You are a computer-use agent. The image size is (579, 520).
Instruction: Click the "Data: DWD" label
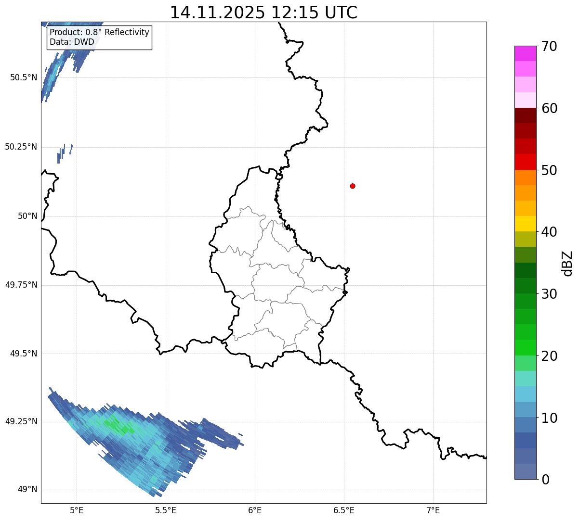[x=72, y=42]
